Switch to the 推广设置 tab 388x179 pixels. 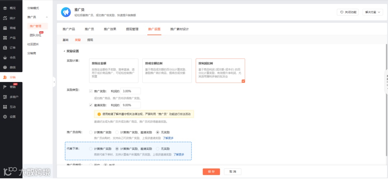pos(154,29)
